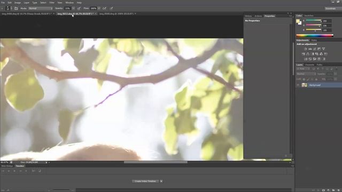342x192 pixels.
Task: Add a Brightness/Contrast adjustment
Action: tap(306, 49)
